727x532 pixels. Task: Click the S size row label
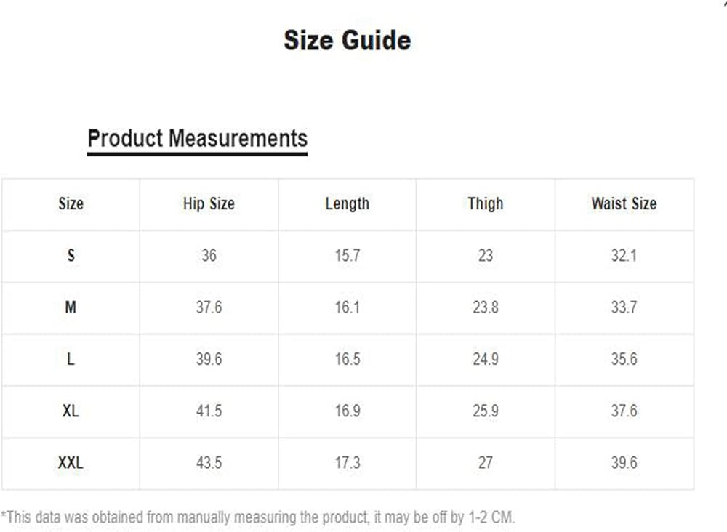click(x=71, y=256)
